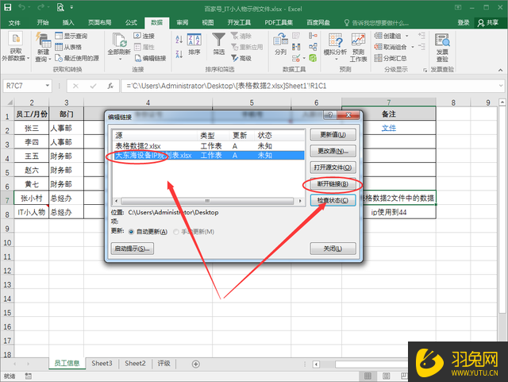Select the 大东海设备IP规划表.xlsx link row
This screenshot has height=382, width=508.
point(209,156)
